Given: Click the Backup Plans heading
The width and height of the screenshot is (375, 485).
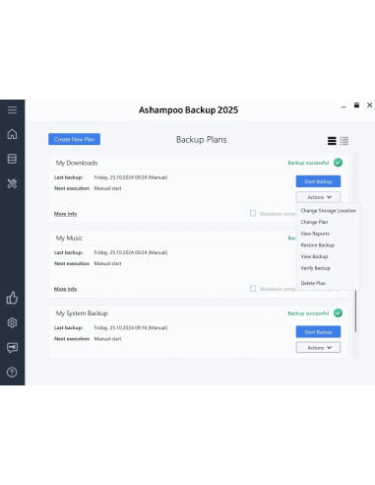Looking at the screenshot, I should pos(202,140).
